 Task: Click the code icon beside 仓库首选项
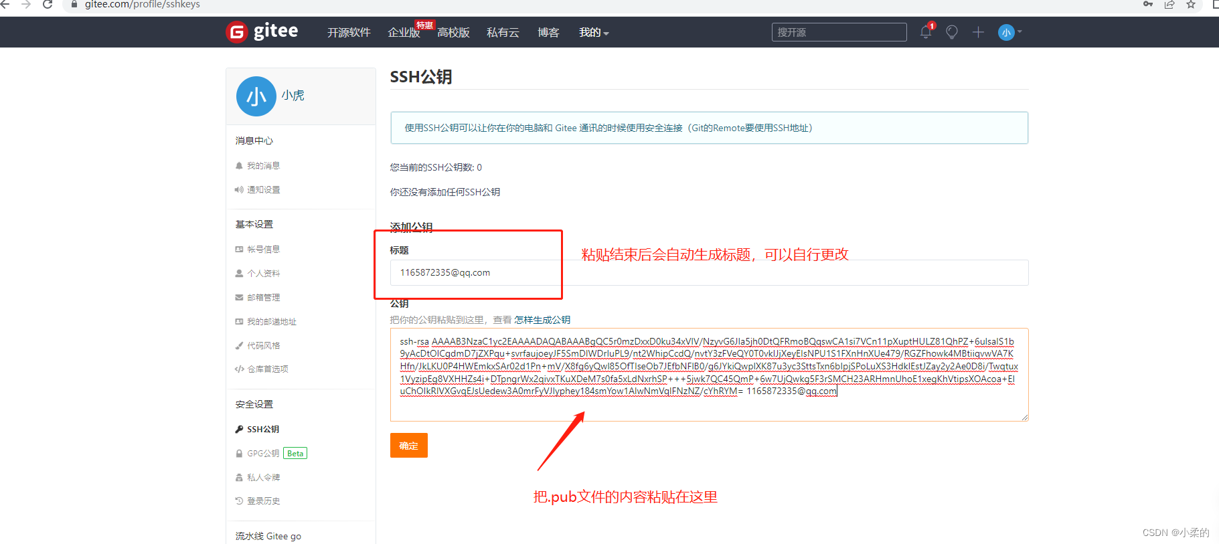[x=239, y=369]
